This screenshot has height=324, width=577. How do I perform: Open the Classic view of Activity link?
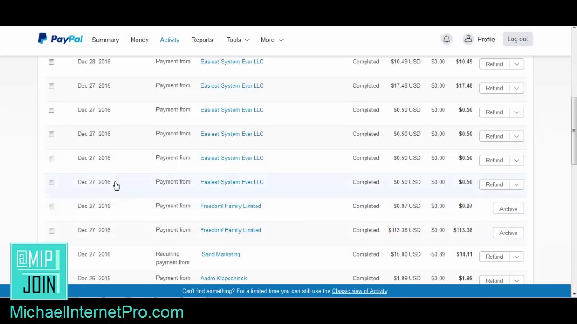coord(360,291)
